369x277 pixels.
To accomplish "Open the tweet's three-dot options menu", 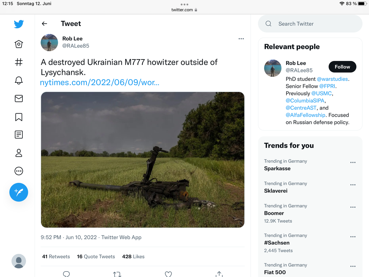I will [x=241, y=39].
